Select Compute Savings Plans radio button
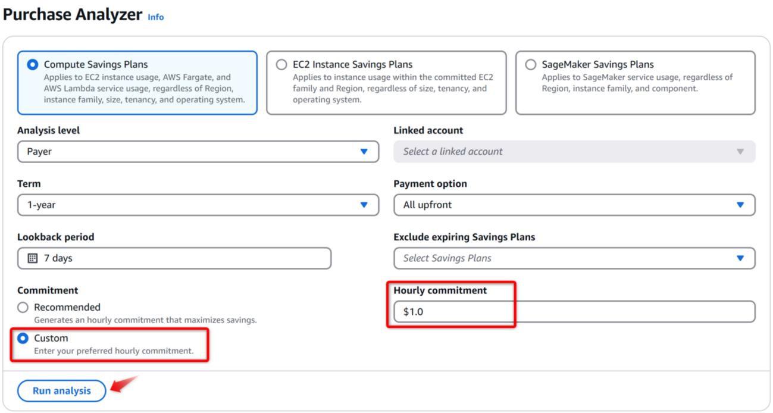 (x=33, y=65)
